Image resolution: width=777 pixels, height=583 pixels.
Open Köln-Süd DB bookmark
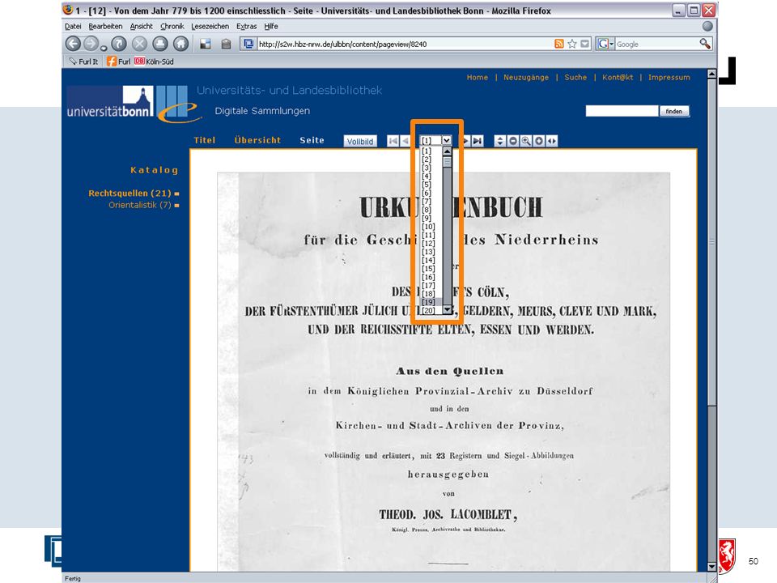154,62
